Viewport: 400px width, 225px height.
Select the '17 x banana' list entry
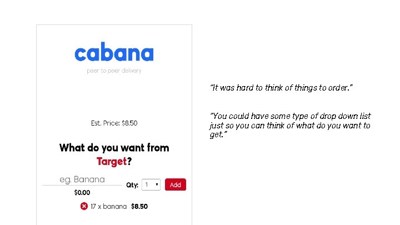[109, 206]
